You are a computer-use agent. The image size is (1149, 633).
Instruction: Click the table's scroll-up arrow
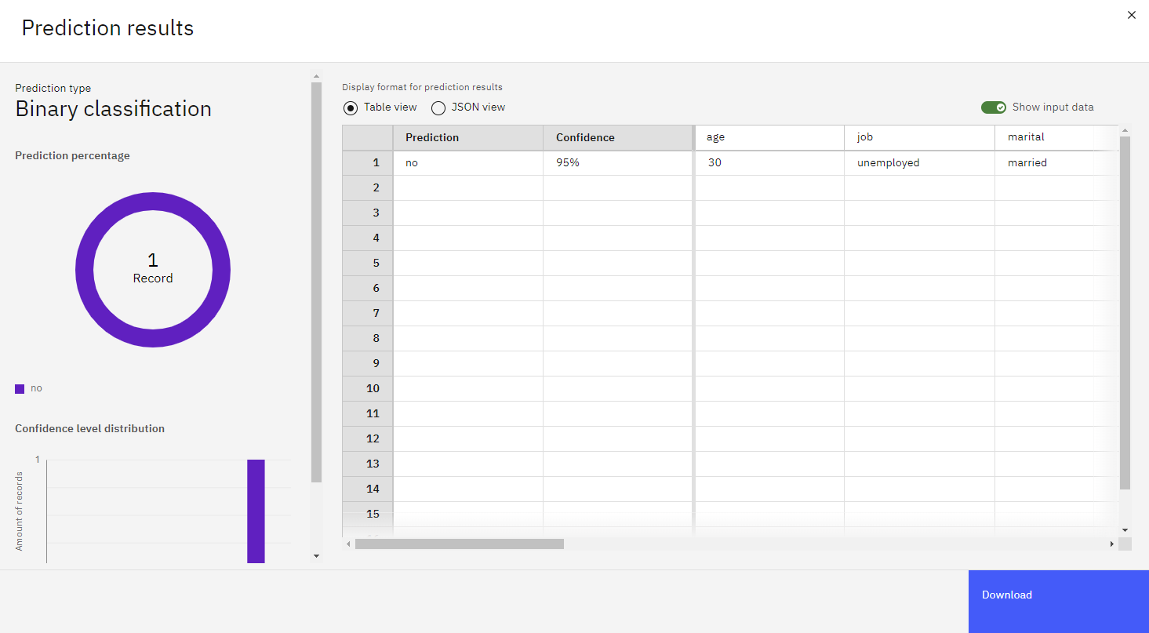(1125, 131)
